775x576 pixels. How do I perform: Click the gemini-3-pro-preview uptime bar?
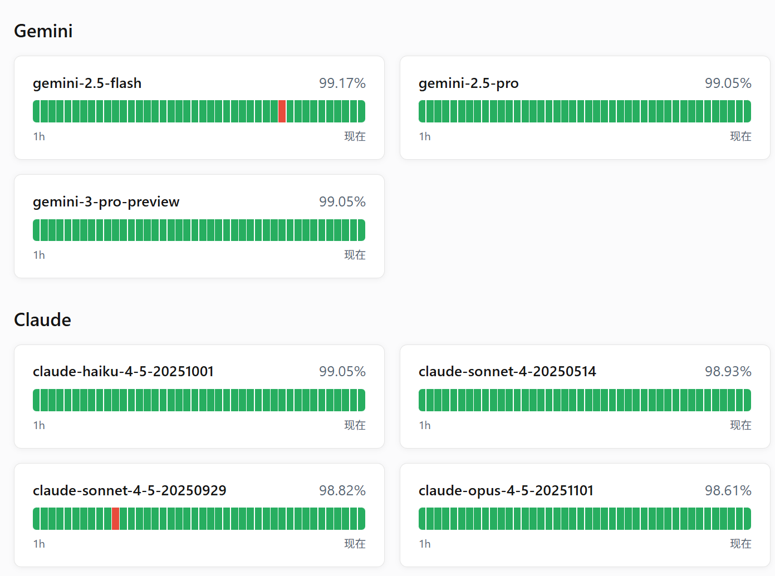(199, 230)
